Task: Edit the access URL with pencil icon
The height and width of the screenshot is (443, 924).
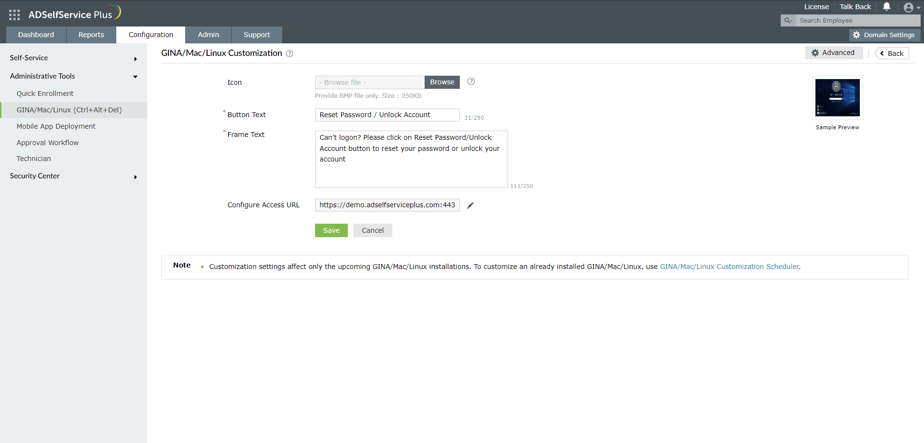Action: click(470, 205)
